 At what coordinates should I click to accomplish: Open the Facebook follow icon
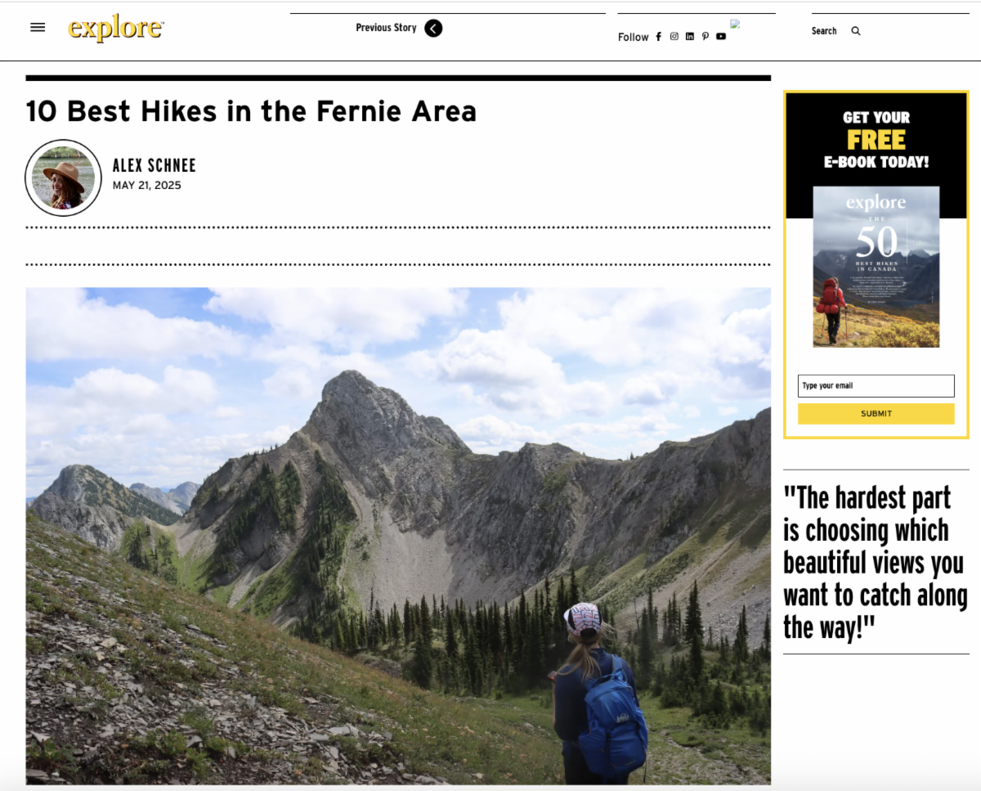pyautogui.click(x=658, y=37)
